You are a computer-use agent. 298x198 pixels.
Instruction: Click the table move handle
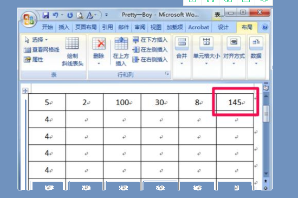[x=25, y=91]
